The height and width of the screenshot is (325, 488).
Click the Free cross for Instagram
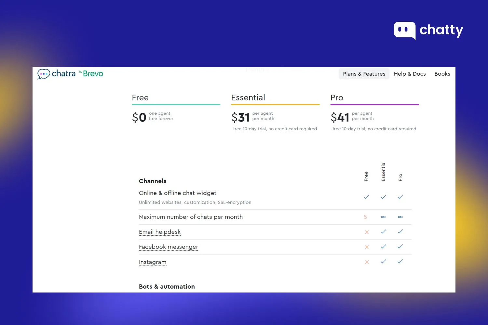(x=367, y=262)
